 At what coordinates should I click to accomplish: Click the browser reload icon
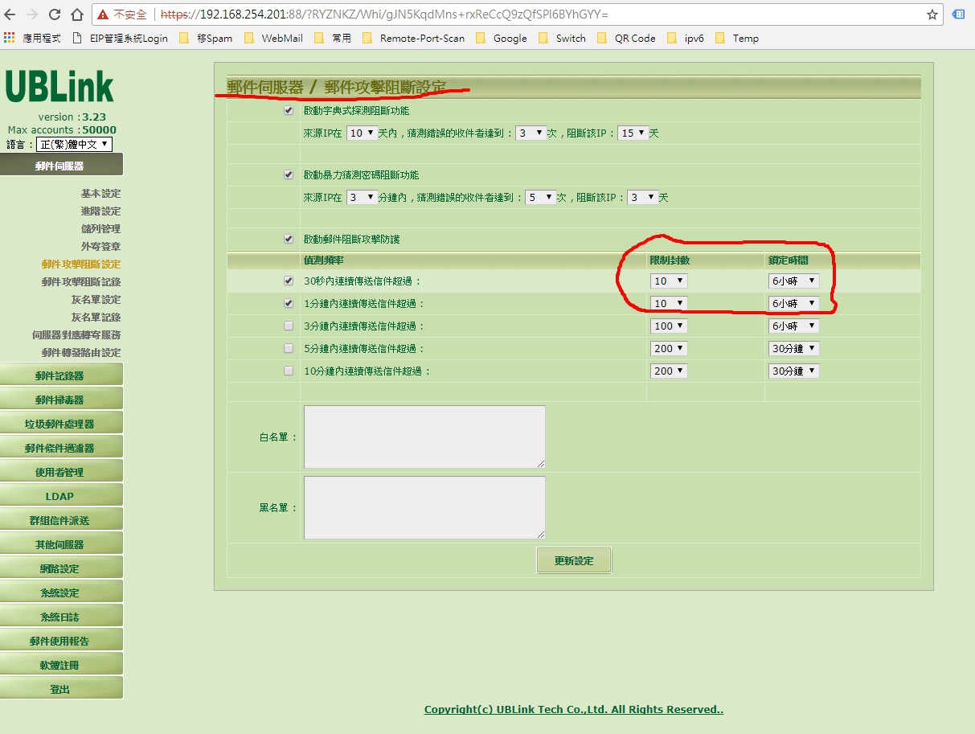pos(55,14)
